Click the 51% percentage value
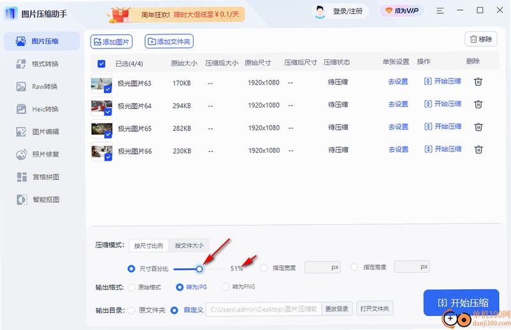Screen dimensions: 511x330 236,269
